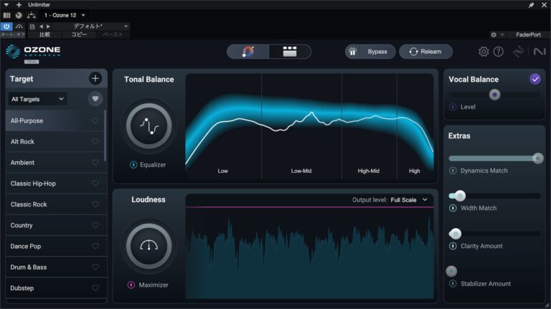Go to previous preset arrow
This screenshot has width=551, height=309.
click(x=41, y=27)
